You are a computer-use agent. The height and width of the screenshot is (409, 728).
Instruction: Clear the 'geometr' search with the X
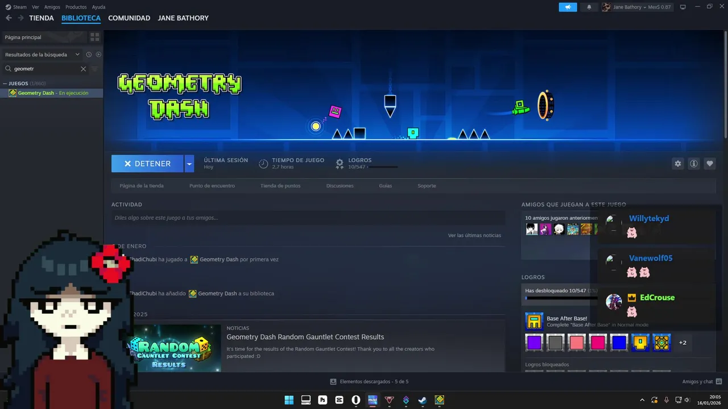[x=83, y=69]
